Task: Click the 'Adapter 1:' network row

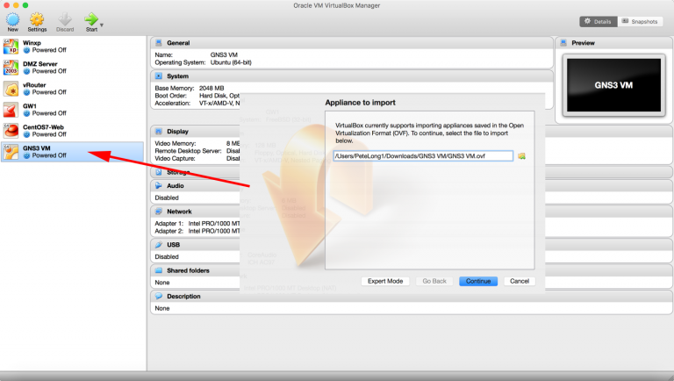Action: coord(197,223)
